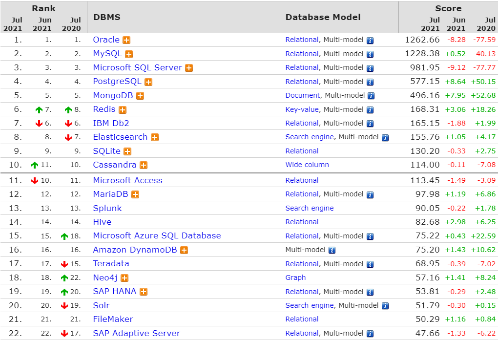The width and height of the screenshot is (498, 341).
Task: Open the plus icon beside SAP HANA
Action: coord(144,292)
